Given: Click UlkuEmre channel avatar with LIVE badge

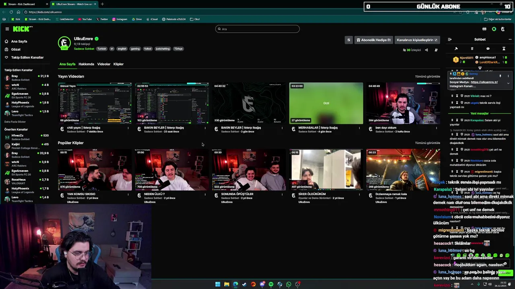Looking at the screenshot, I should coord(64,43).
